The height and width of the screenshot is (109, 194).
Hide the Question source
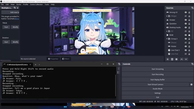[186, 24]
